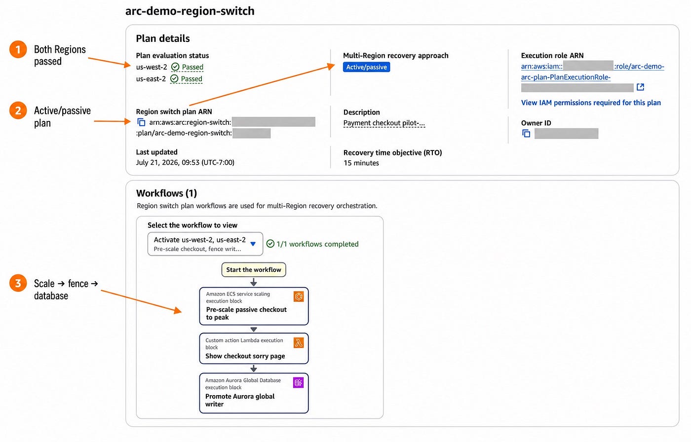Click the Multi-Region recovery approach label
The width and height of the screenshot is (691, 442).
[x=396, y=56]
